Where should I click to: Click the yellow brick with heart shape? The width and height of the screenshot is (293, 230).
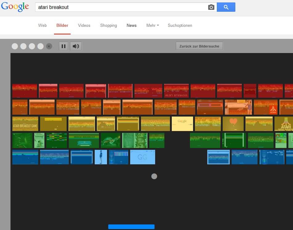(233, 124)
